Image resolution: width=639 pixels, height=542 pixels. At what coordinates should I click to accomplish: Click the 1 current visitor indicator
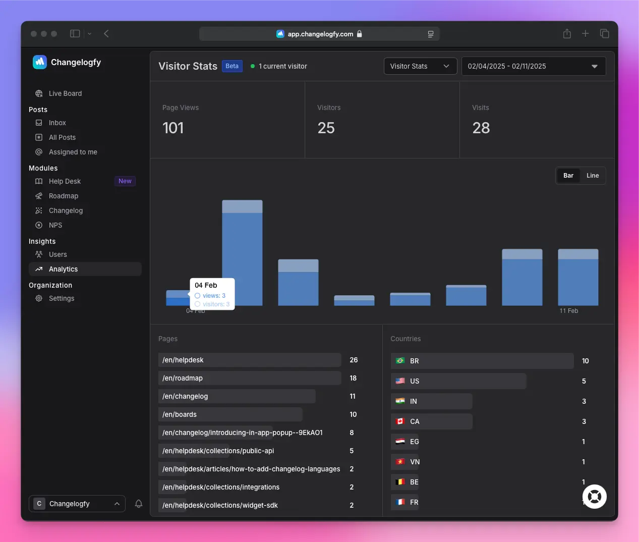pyautogui.click(x=279, y=66)
